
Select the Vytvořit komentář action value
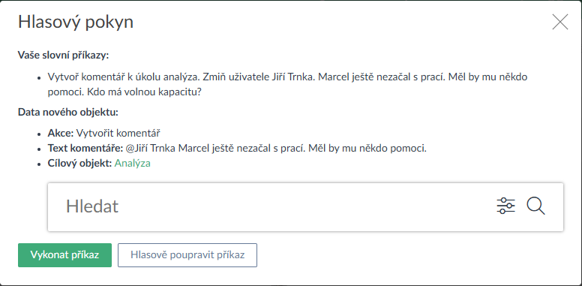(x=118, y=133)
